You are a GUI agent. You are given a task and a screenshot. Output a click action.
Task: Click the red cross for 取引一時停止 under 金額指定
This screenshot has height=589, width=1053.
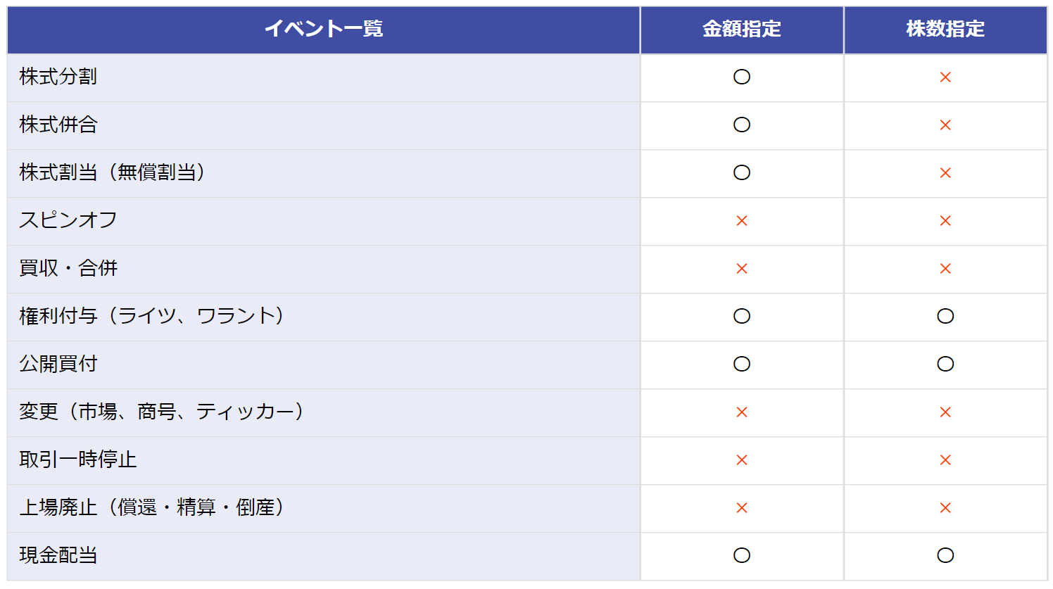tap(742, 460)
